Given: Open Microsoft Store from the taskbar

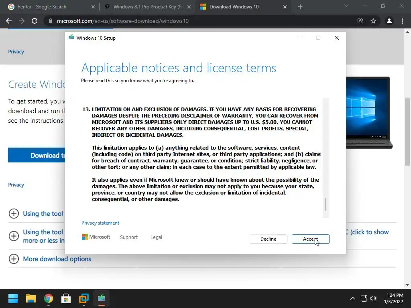Looking at the screenshot, I should 66,298.
